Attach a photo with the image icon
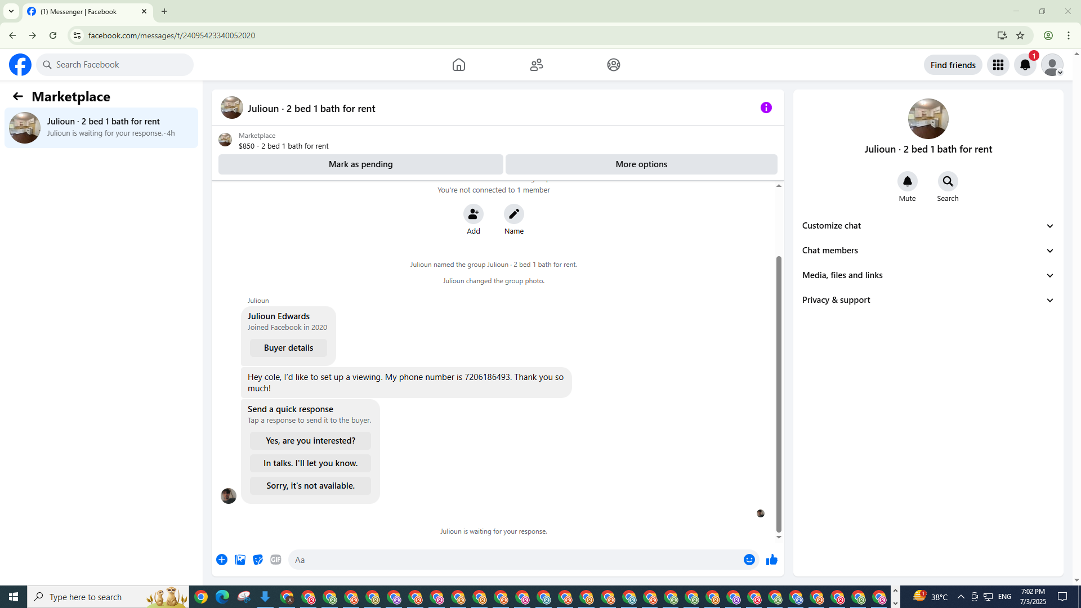Viewport: 1081px width, 608px height. click(x=240, y=560)
